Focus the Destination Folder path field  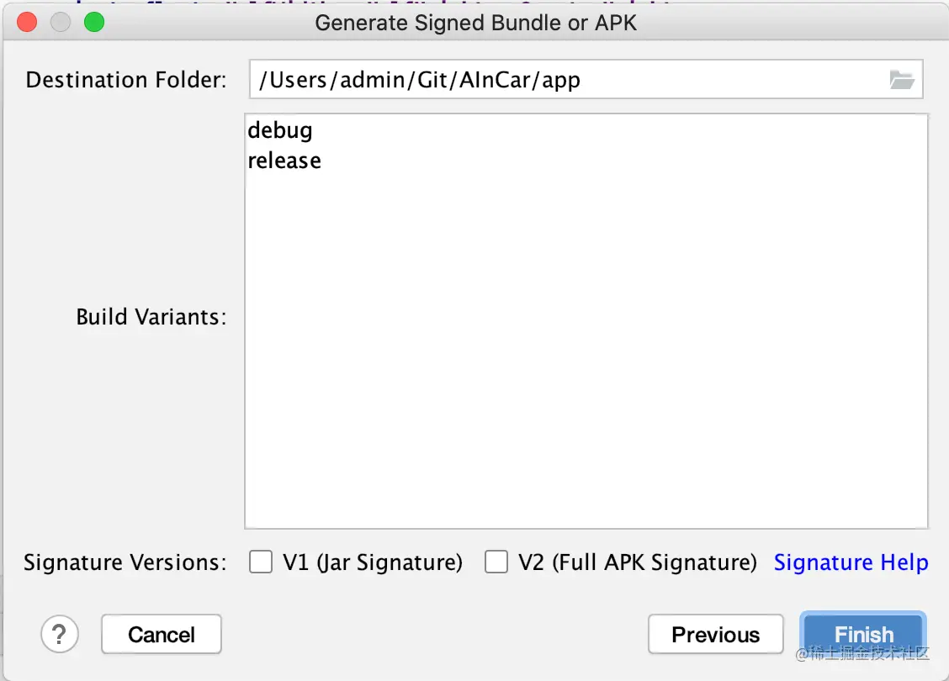(x=564, y=80)
